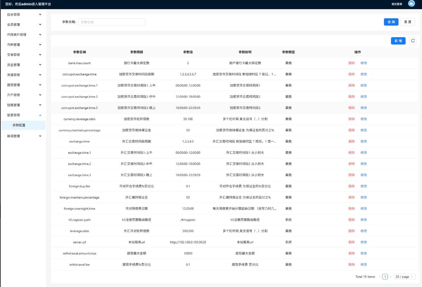This screenshot has width=422, height=287.
Task: Edit the withdrawal.fee parameter row
Action: coord(363,264)
